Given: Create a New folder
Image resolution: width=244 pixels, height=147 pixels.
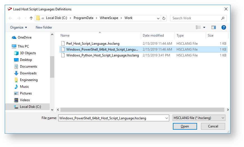Looking at the screenshot, I should point(44,27).
